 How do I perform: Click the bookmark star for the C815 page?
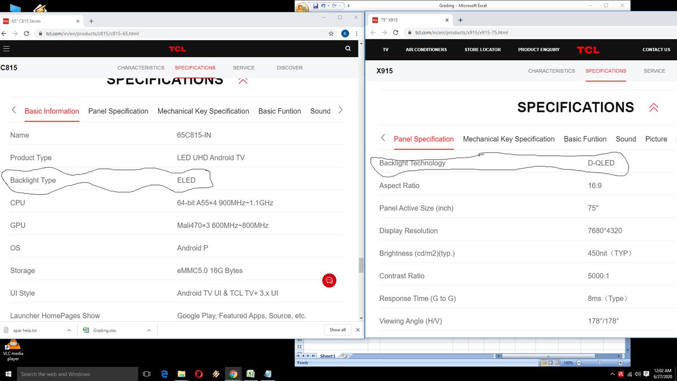331,33
